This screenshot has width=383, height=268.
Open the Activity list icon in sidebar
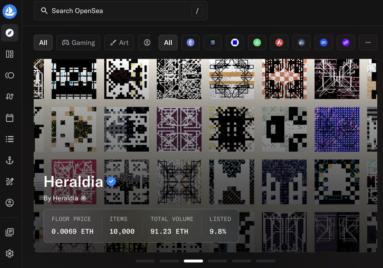tap(10, 139)
